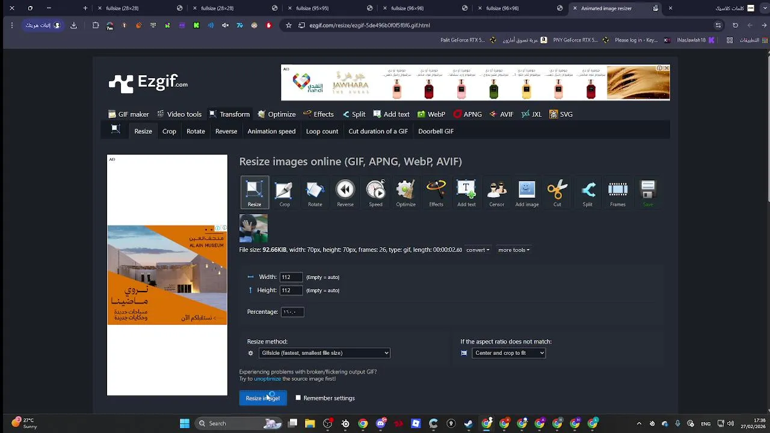Open the Effects tool icon
The width and height of the screenshot is (770, 433).
[x=436, y=192]
